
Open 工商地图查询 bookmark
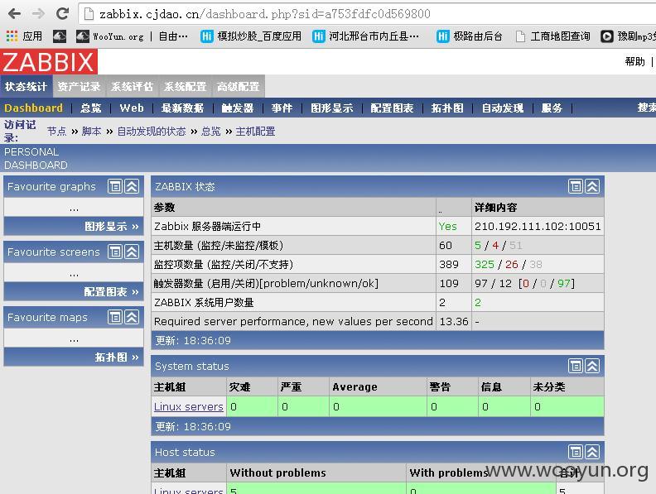(x=553, y=36)
